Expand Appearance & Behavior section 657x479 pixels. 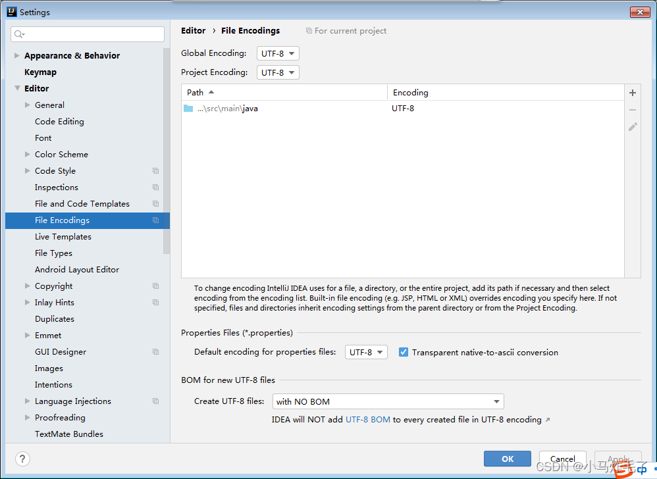[x=16, y=55]
